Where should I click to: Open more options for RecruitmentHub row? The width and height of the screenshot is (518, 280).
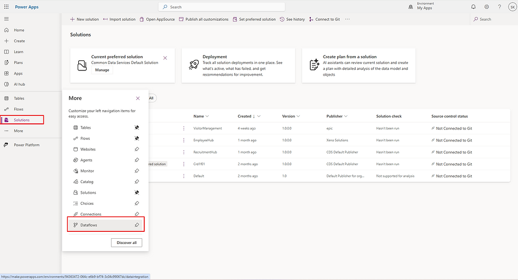pyautogui.click(x=184, y=152)
